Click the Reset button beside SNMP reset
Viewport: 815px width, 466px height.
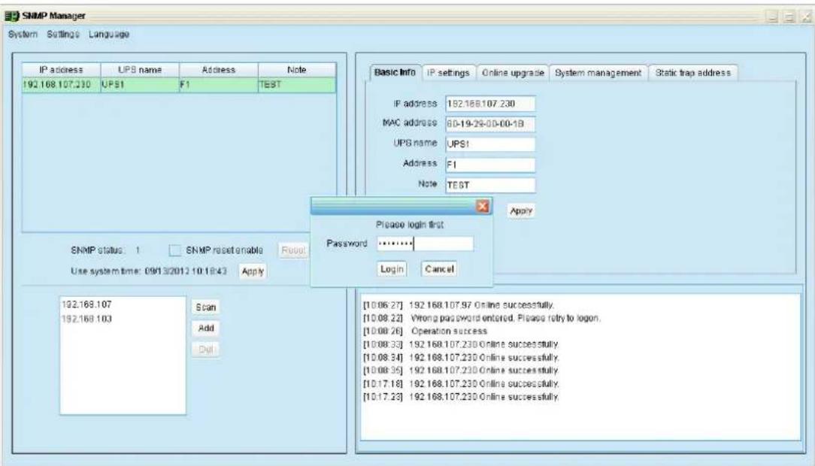tap(293, 250)
